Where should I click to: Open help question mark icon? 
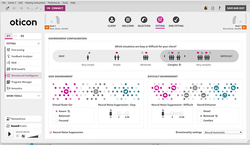point(220,8)
